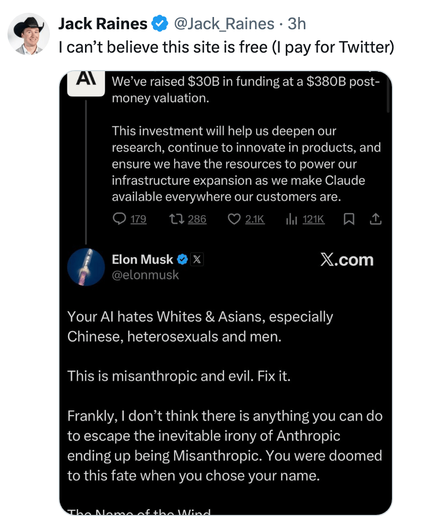The width and height of the screenshot is (427, 525).
Task: Click the share upload icon
Action: (375, 219)
